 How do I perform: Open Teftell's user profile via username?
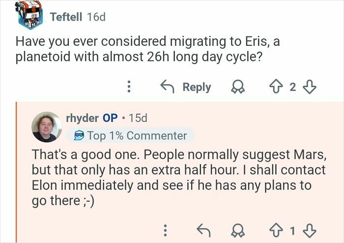(66, 17)
